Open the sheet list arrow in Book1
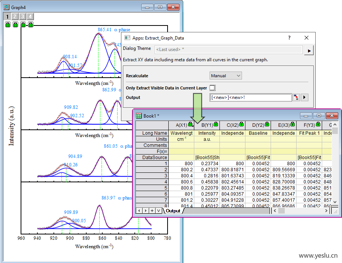Viewport: 342px width, 263px height. coord(158,210)
